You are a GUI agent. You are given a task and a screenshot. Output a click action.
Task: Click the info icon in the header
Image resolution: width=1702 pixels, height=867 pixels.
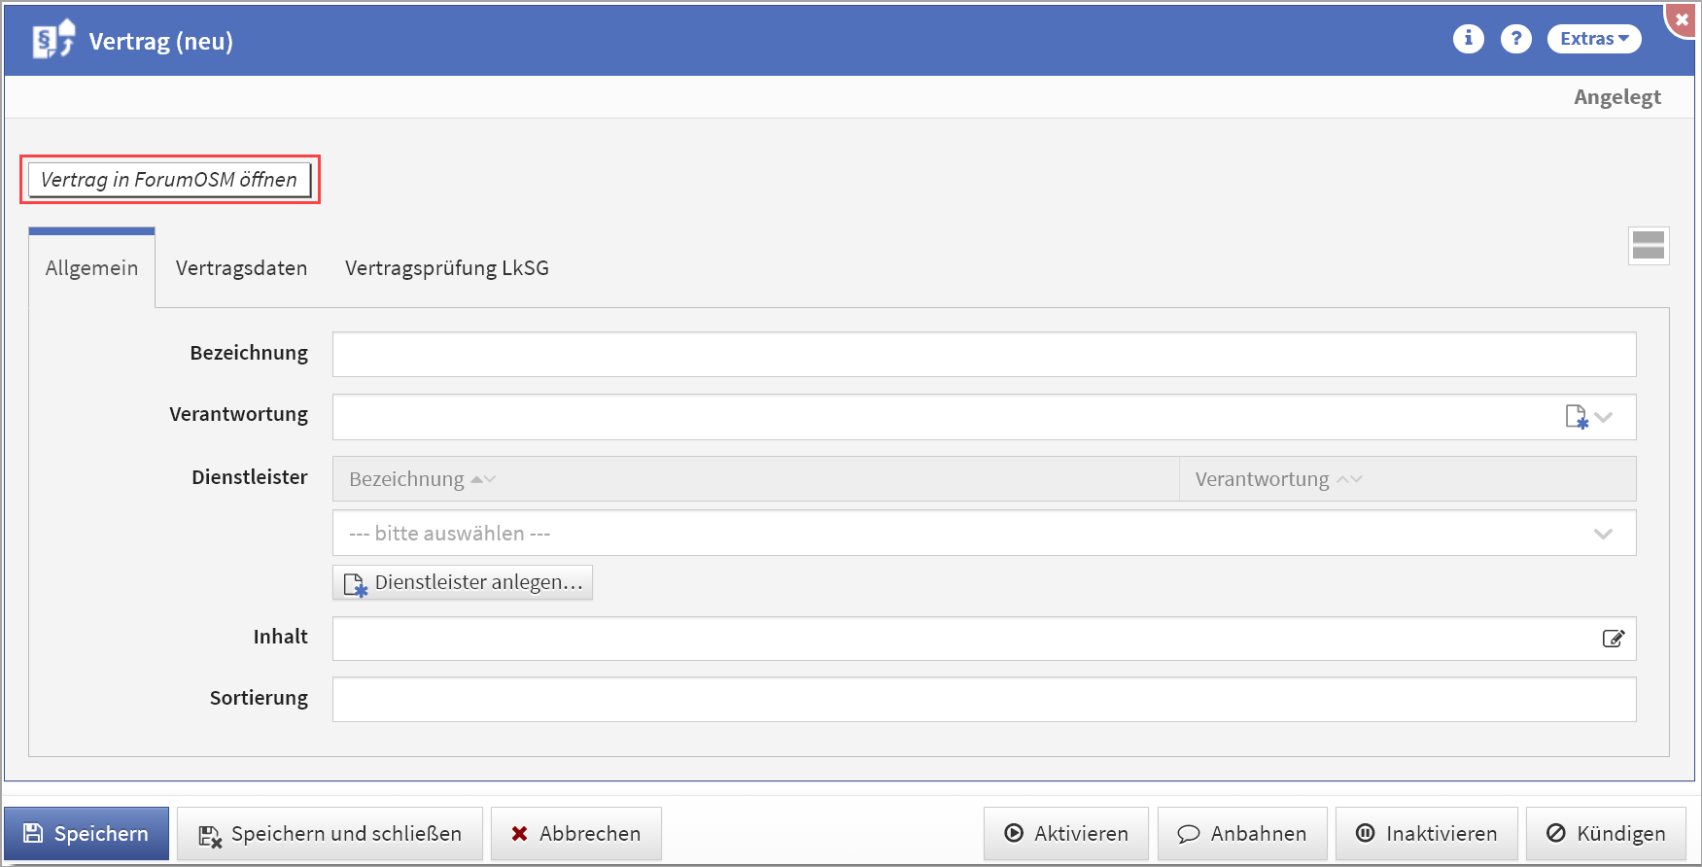(x=1468, y=39)
